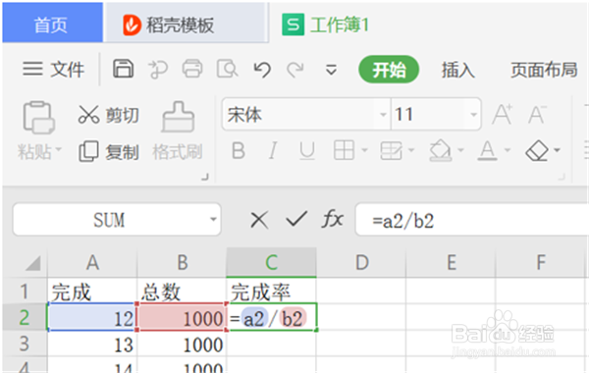This screenshot has width=589, height=373.
Task: Click cell A3 with value 13
Action: coord(92,345)
